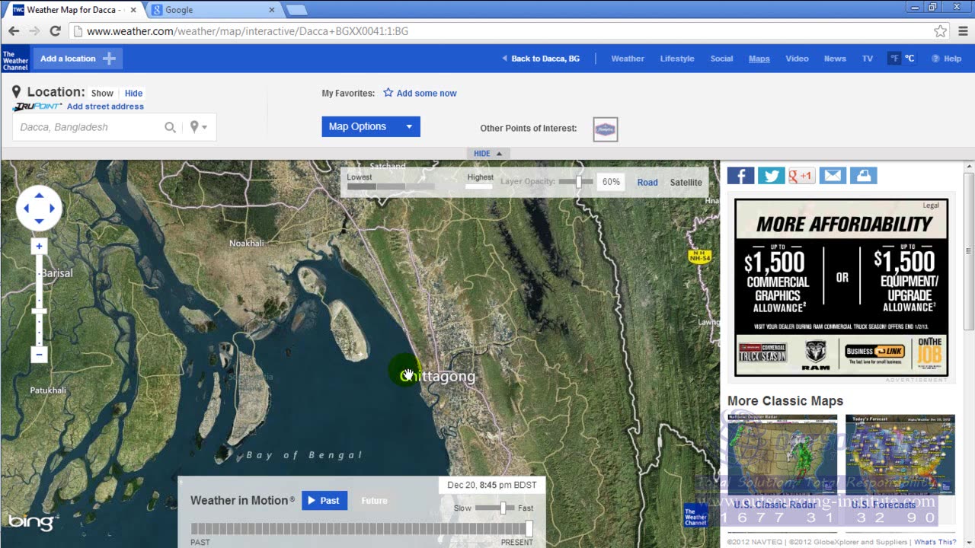Click the layer opacity 60% value box
This screenshot has width=975, height=548.
[x=611, y=182]
